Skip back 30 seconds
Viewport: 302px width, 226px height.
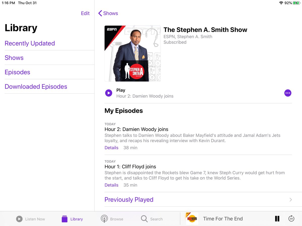click(x=291, y=219)
